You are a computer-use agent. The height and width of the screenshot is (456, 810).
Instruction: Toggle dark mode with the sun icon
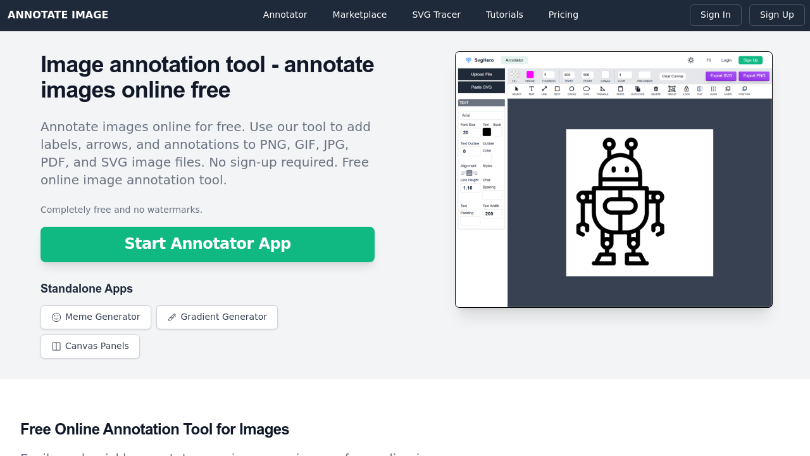(690, 60)
